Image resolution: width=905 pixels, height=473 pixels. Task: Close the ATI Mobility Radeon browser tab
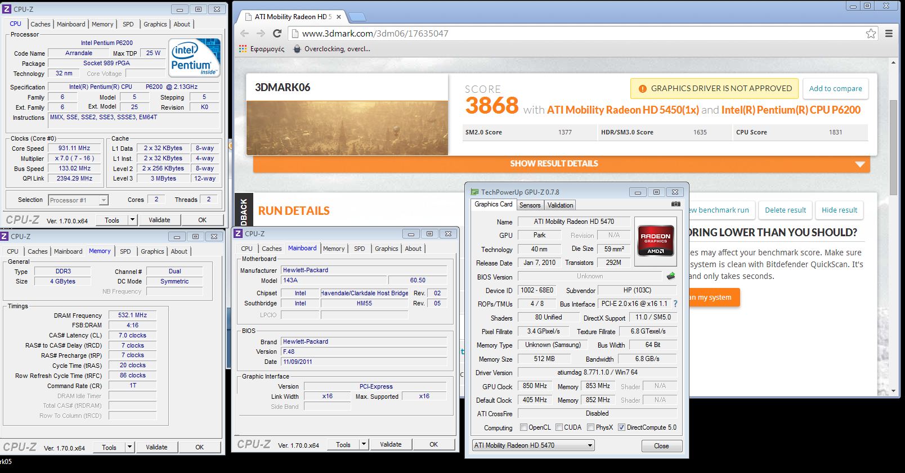(x=339, y=17)
